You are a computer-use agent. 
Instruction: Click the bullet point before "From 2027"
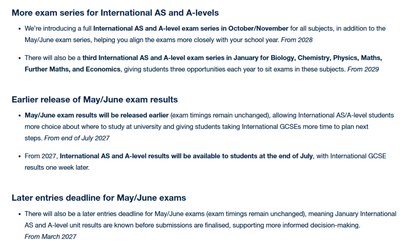(19, 156)
